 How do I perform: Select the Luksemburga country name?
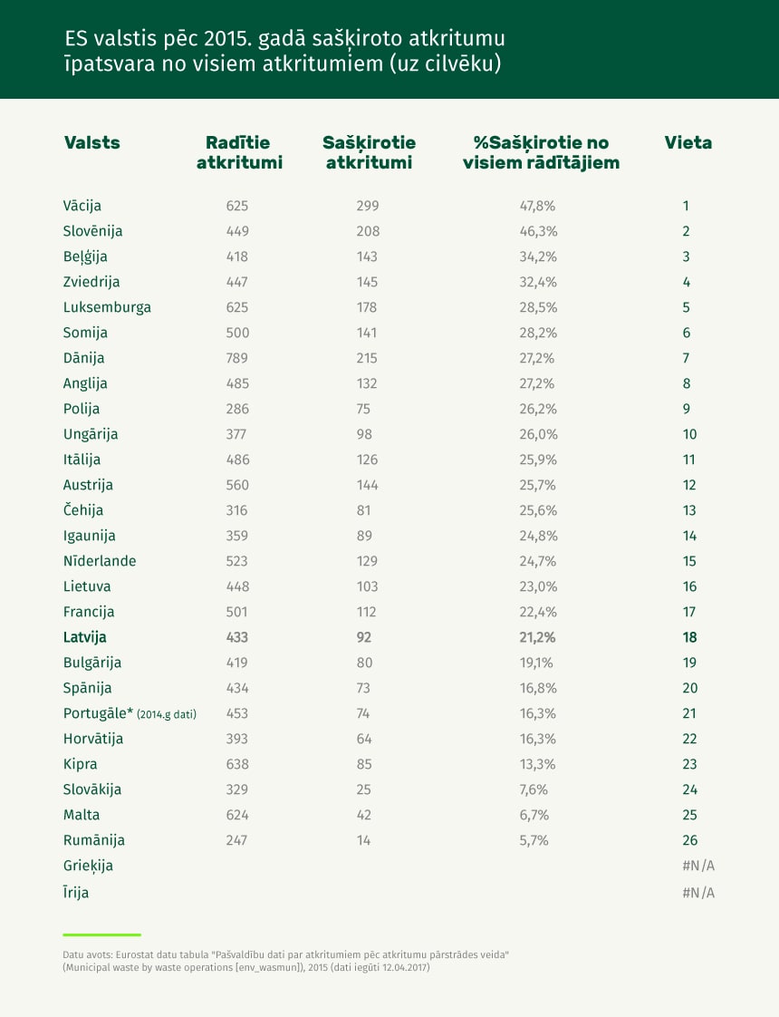point(107,307)
